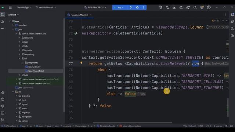Collapse the app module node
Image resolution: width=235 pixels, height=132 pixels.
[x=10, y=21]
